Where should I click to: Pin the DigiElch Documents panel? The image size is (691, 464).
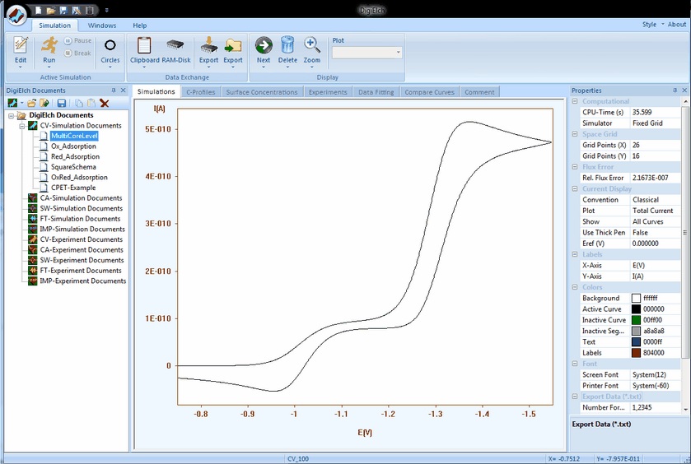click(114, 90)
